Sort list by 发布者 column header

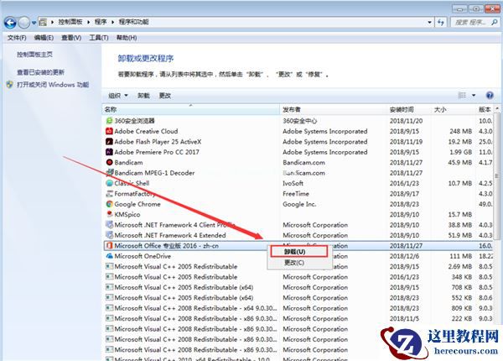(334, 109)
